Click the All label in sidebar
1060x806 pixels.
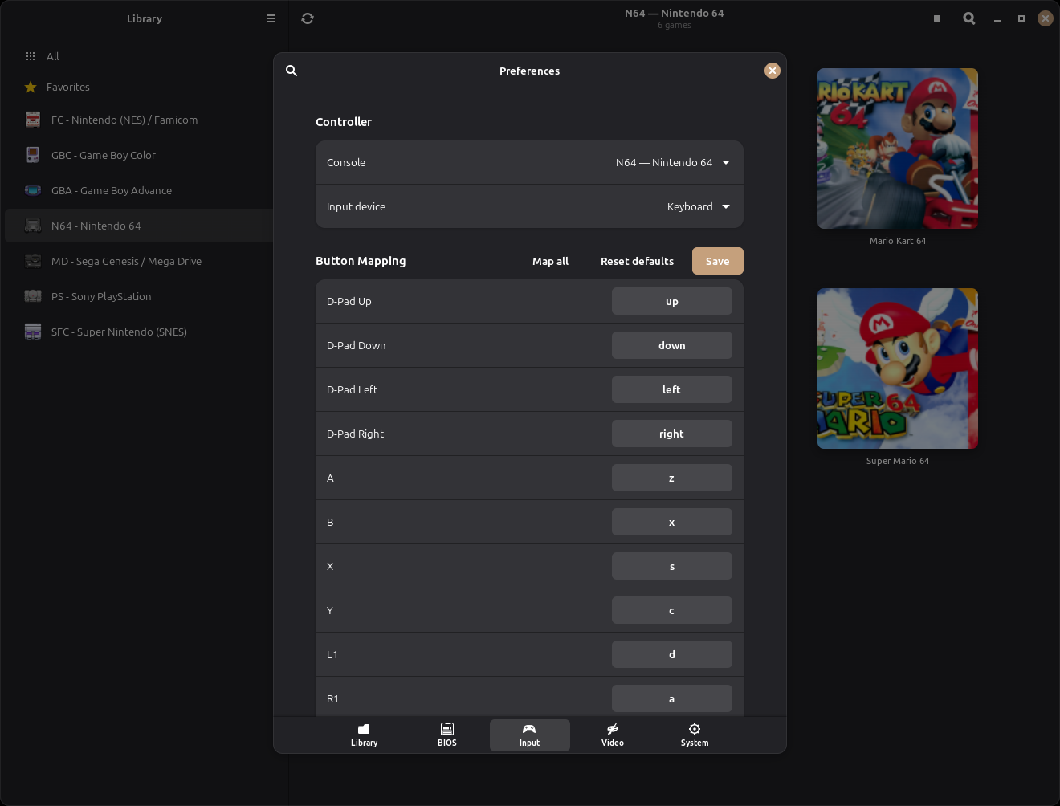[x=53, y=56]
